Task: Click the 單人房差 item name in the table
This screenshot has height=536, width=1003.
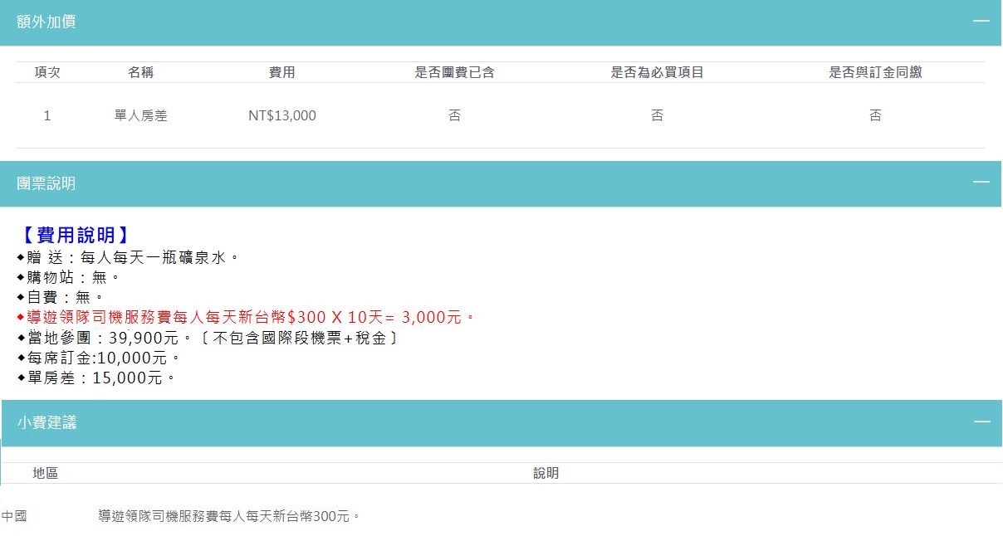Action: [x=140, y=116]
